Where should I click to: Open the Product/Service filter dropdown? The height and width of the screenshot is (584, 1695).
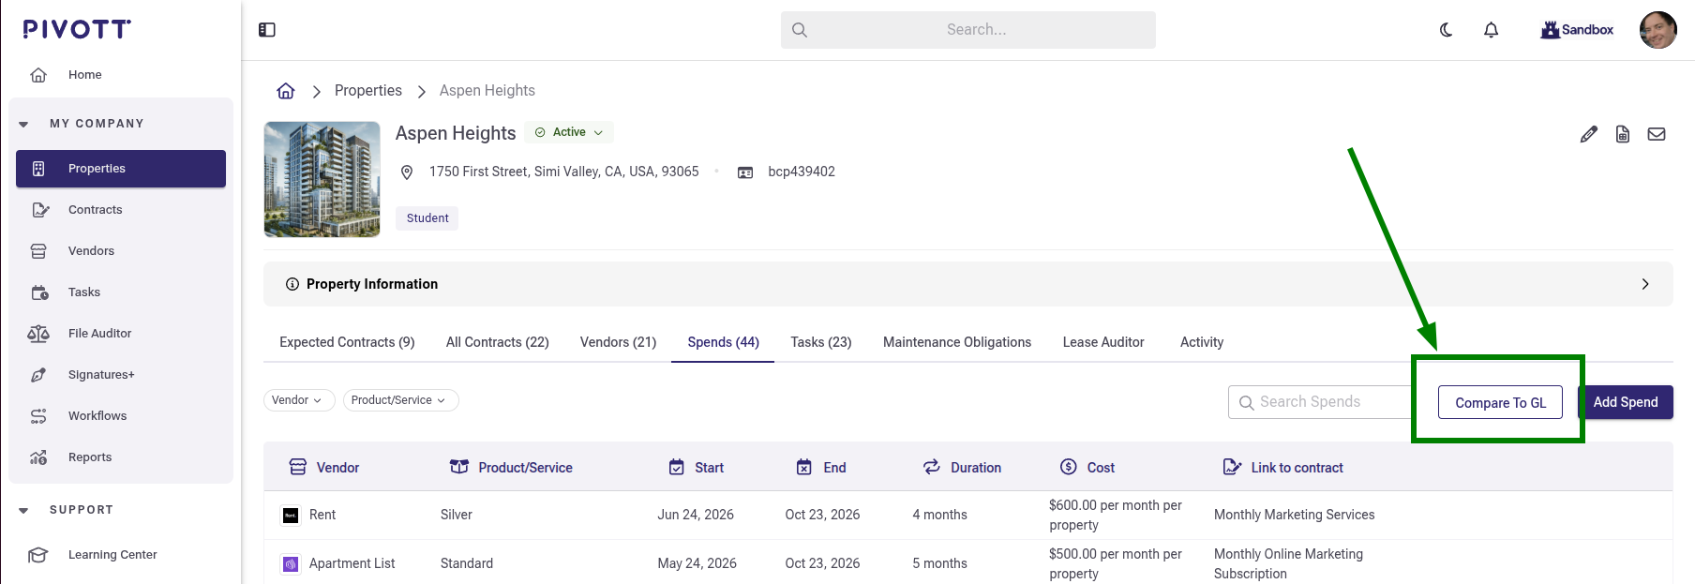coord(400,400)
